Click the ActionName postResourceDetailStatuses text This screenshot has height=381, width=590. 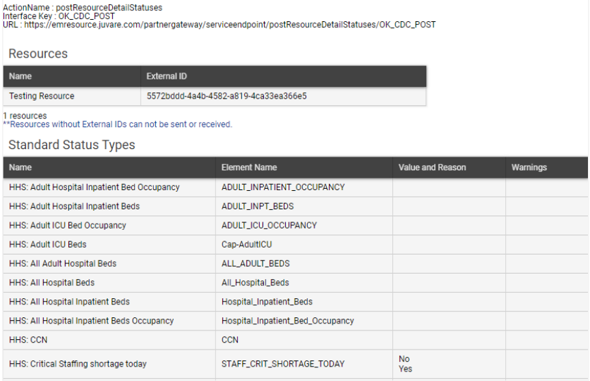[83, 8]
